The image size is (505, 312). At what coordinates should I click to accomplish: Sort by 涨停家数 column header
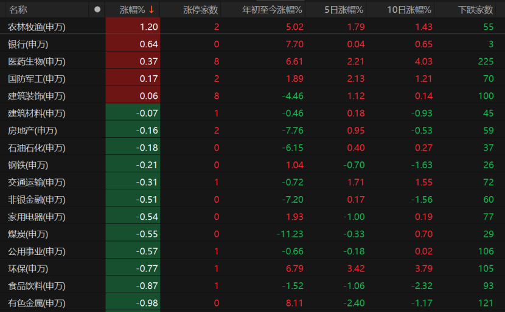(201, 10)
